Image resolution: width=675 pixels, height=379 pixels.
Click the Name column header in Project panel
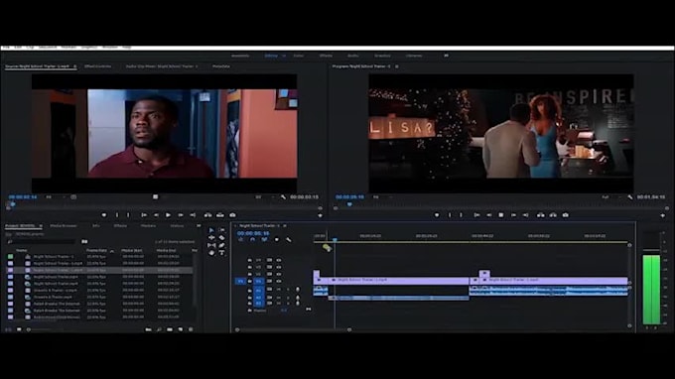[22, 250]
